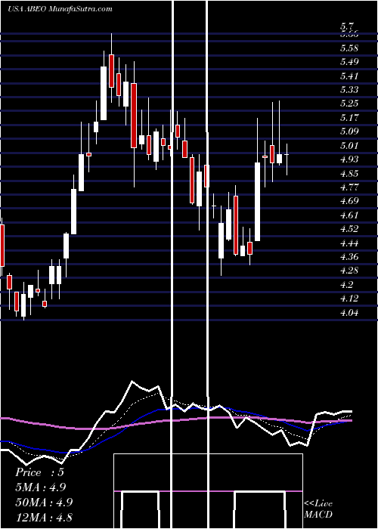Click the 12MA : 4.8 readout
Image resolution: width=378 pixels, height=529 pixels.
click(44, 518)
